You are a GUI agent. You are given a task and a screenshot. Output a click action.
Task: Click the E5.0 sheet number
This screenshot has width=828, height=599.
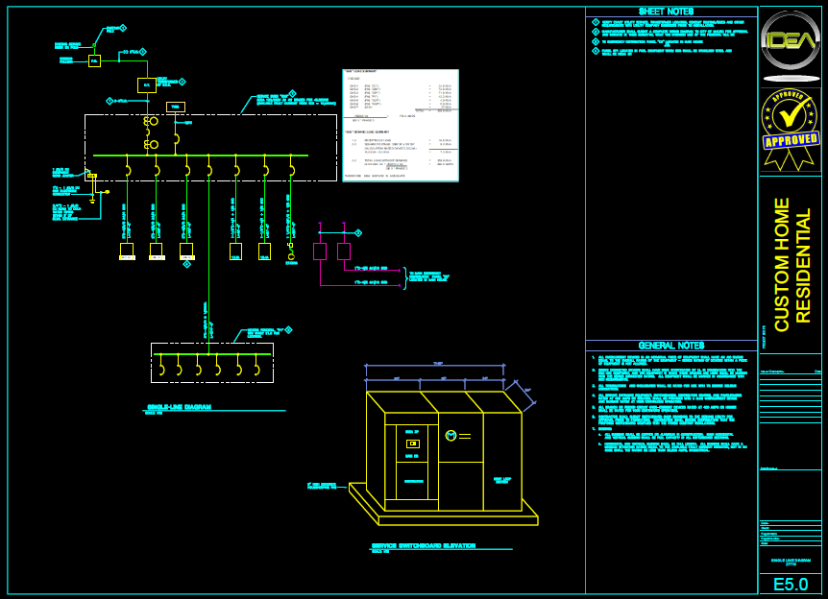pos(790,584)
